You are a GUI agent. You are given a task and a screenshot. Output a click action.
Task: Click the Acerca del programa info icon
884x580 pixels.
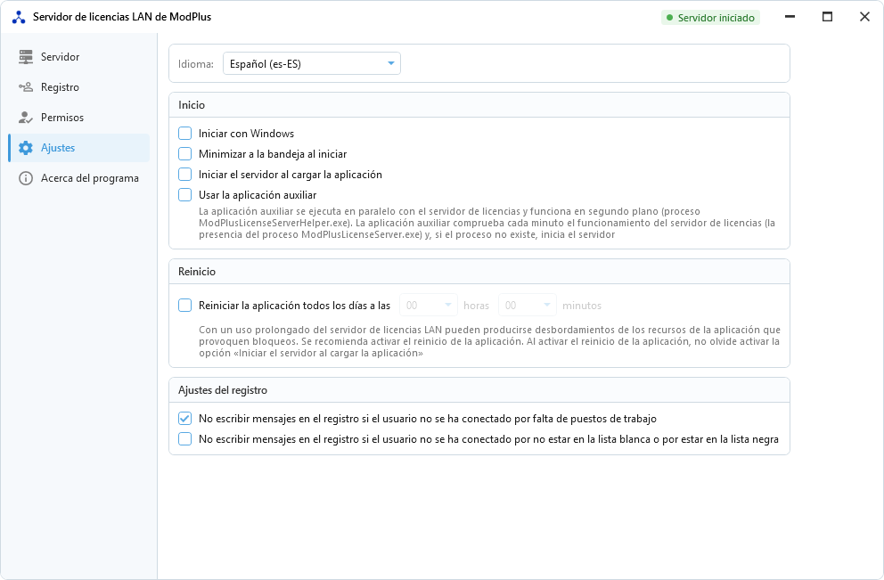[x=25, y=178]
